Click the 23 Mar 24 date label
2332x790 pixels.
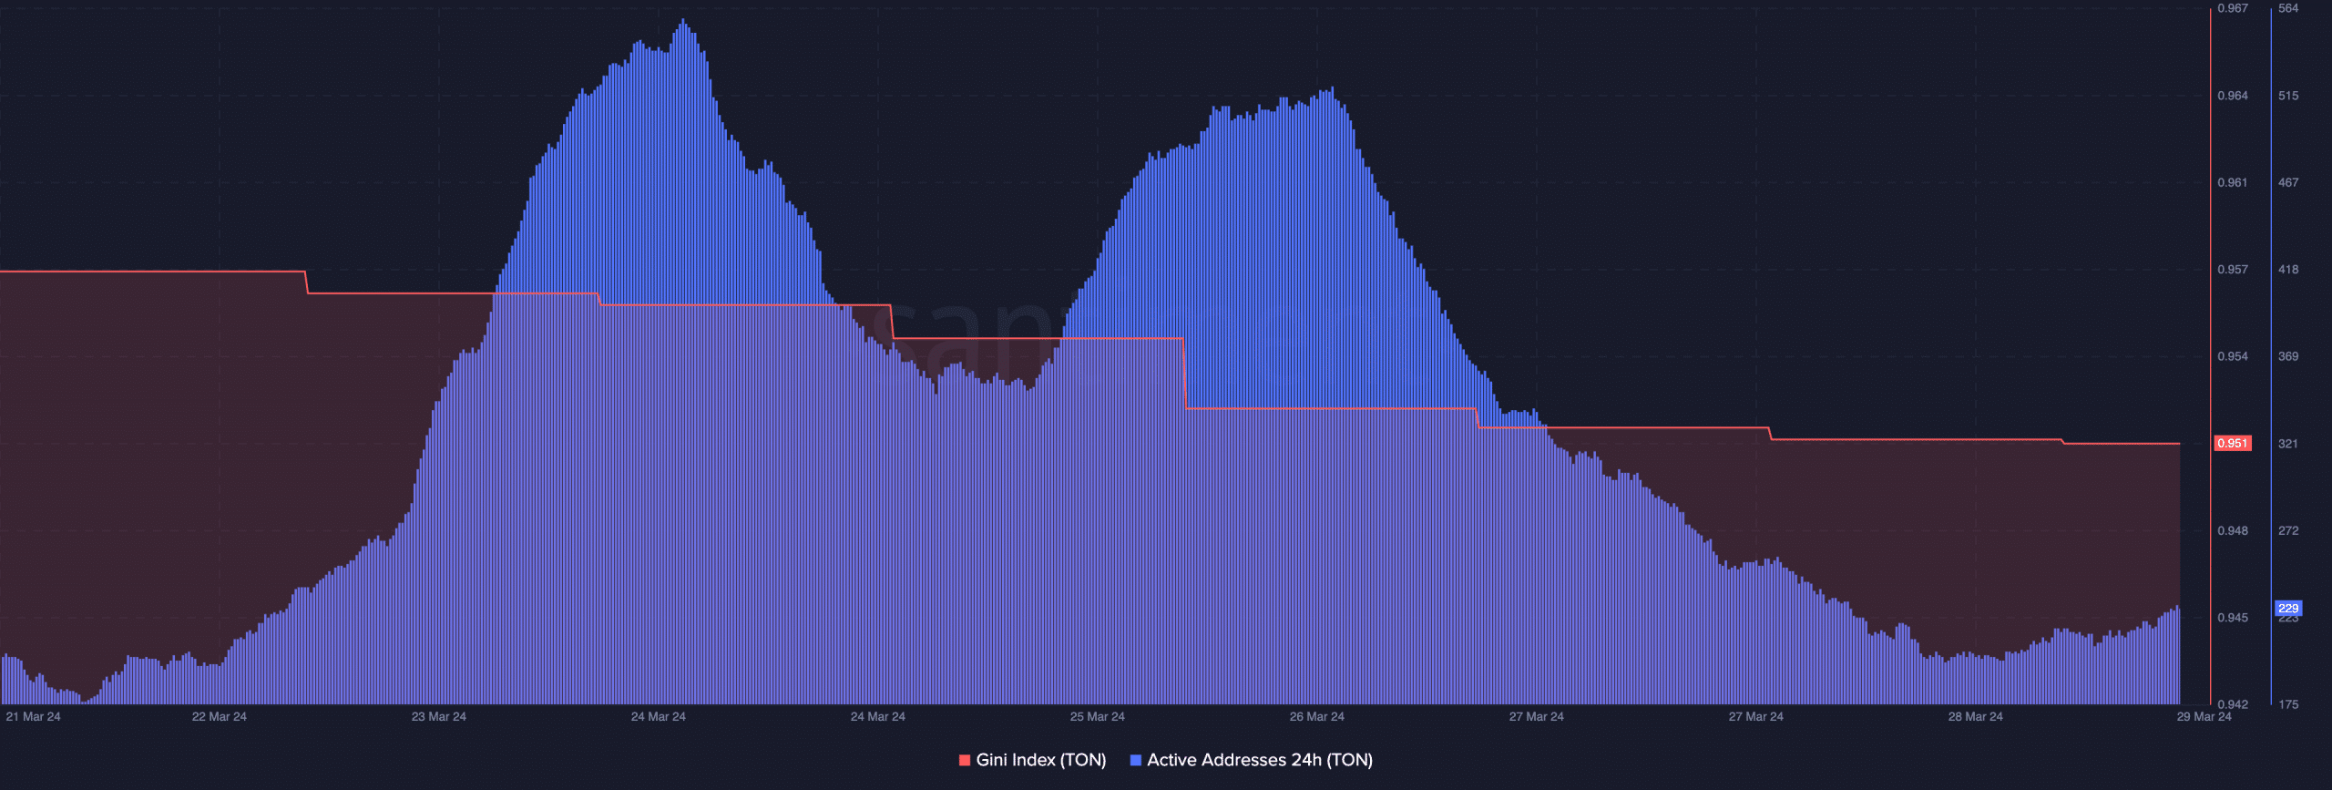439,717
